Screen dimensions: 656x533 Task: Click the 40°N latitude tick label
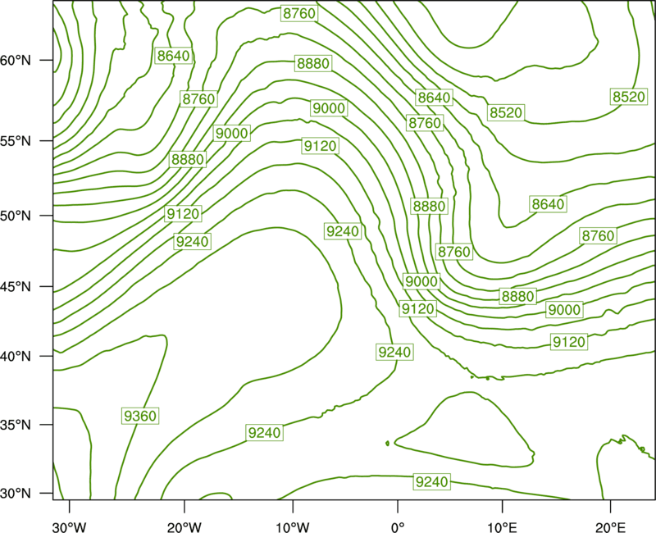tap(16, 357)
